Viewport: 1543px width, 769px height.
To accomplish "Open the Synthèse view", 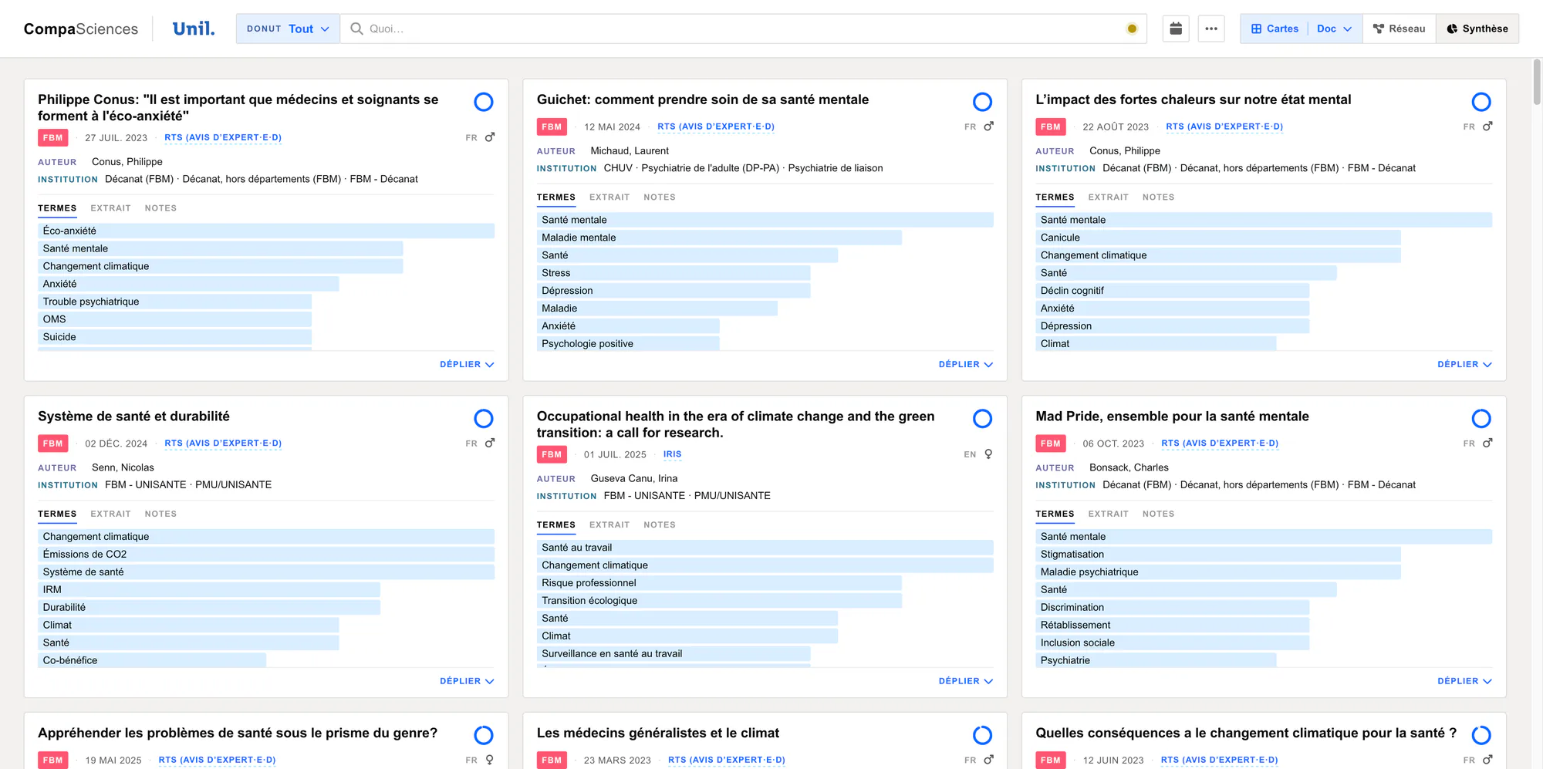I will coord(1477,29).
